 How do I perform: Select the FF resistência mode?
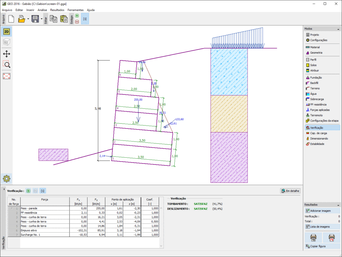click(322, 105)
